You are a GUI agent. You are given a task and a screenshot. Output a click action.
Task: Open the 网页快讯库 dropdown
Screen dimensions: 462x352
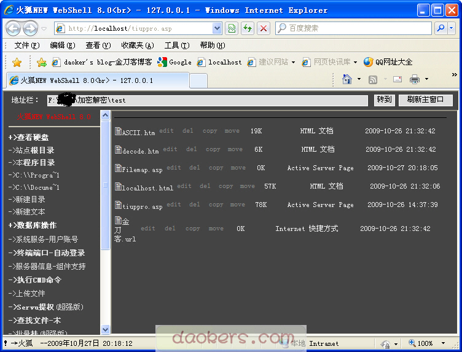pyautogui.click(x=355, y=63)
